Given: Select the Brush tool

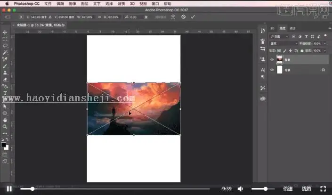Looking at the screenshot, I should pos(5,66).
